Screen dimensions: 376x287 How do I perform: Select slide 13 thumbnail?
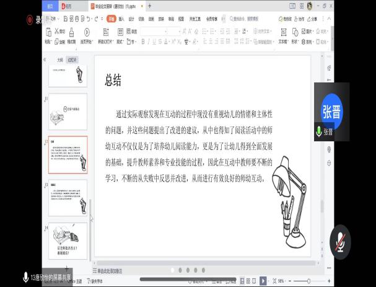click(x=68, y=198)
